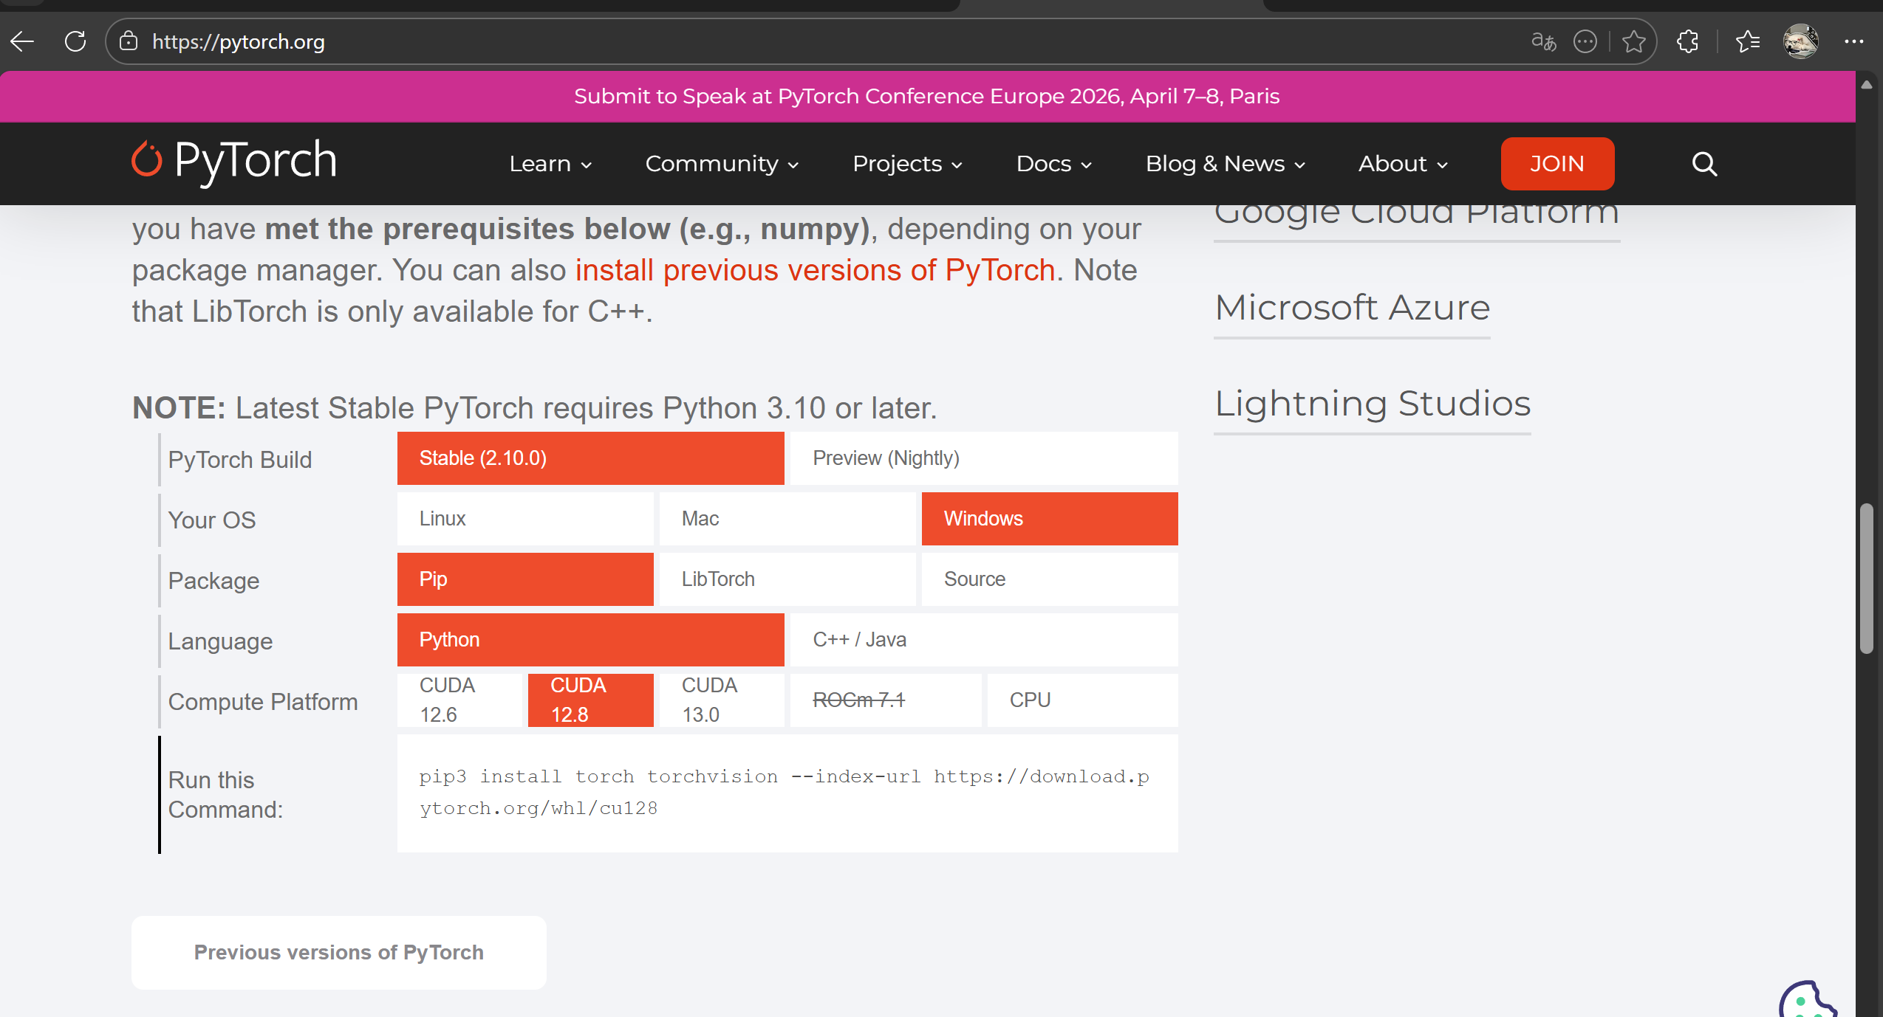
Task: Click the vertical page scrollbar thumb
Action: [1867, 578]
